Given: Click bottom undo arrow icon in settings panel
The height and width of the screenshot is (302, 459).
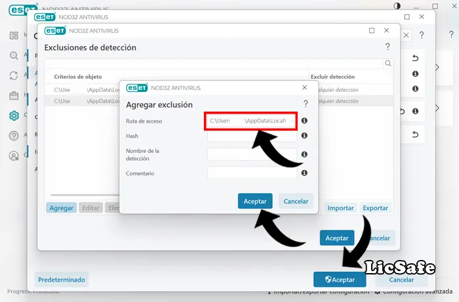Looking at the screenshot, I should tap(415, 135).
